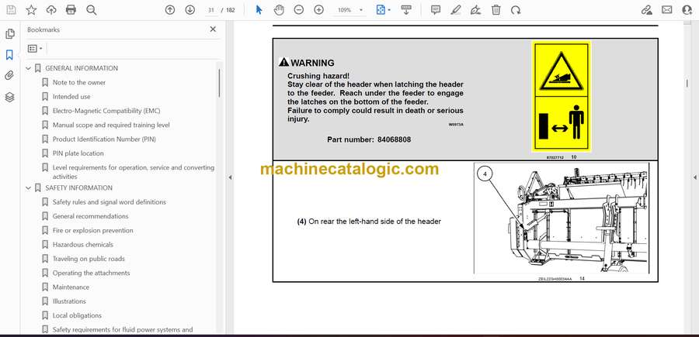Open Page Thumbnails panel
The width and height of the screenshot is (699, 337).
9,34
